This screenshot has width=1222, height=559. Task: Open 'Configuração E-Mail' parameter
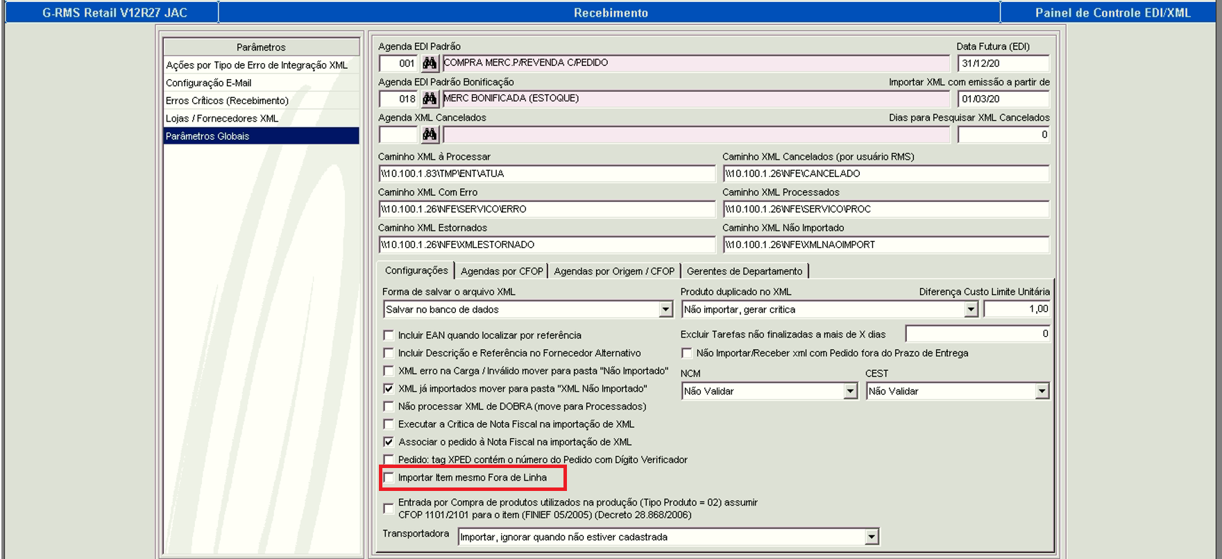(x=262, y=83)
